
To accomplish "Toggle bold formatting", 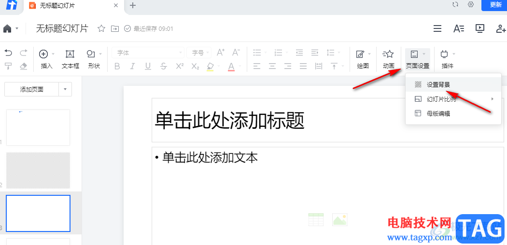I will click(117, 67).
